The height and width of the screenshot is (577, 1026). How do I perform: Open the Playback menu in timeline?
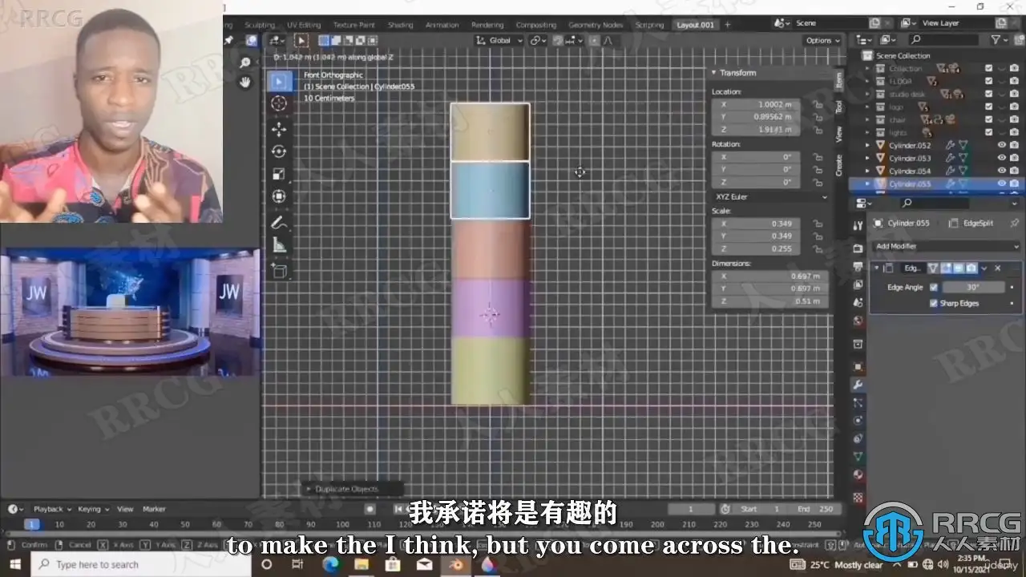[x=52, y=509]
